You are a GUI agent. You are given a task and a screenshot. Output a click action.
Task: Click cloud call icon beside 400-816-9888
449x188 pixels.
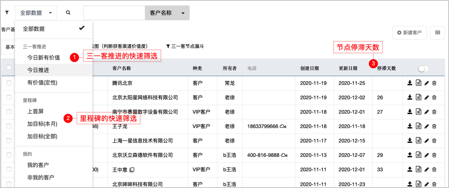click(284, 155)
